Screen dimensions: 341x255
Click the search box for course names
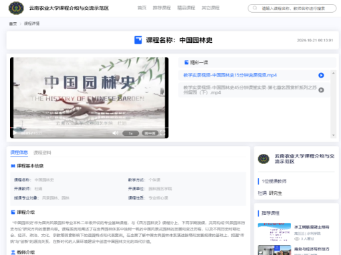pyautogui.click(x=292, y=8)
